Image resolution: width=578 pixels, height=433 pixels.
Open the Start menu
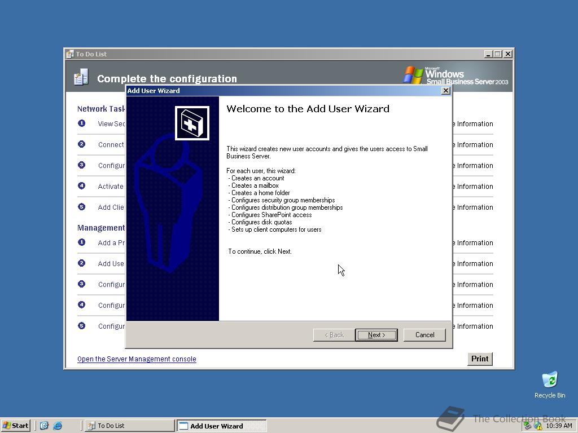(x=15, y=426)
